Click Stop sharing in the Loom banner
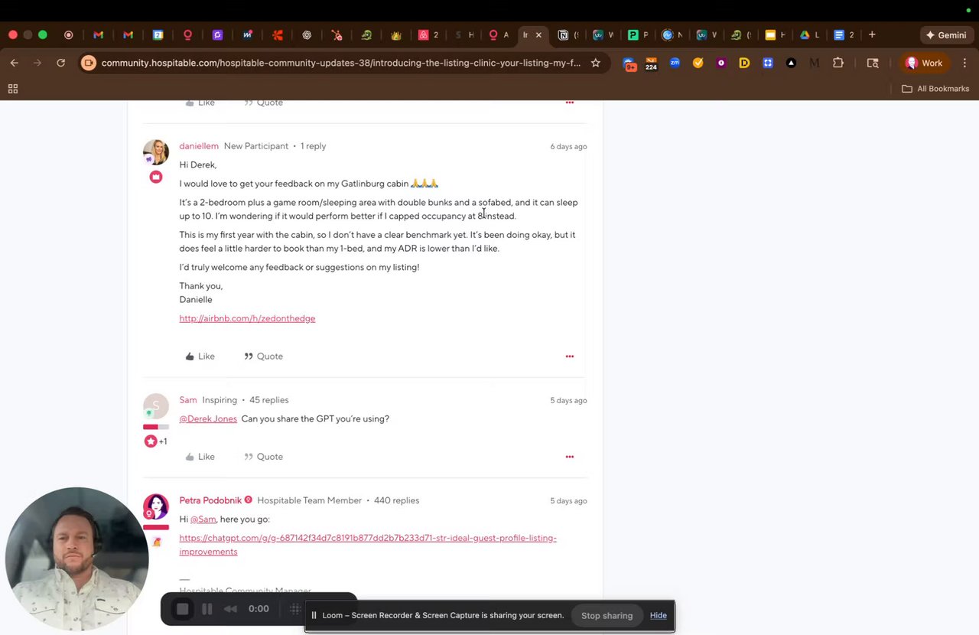Screen dimensions: 979x635 [607, 615]
